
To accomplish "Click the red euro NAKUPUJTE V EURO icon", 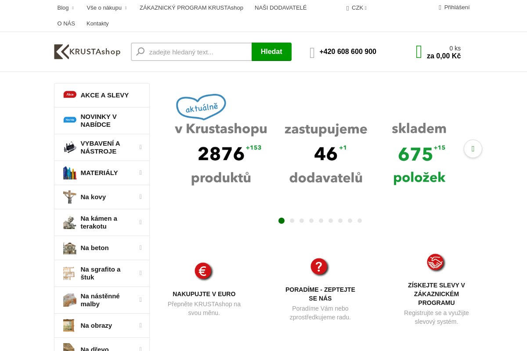I will pyautogui.click(x=203, y=271).
